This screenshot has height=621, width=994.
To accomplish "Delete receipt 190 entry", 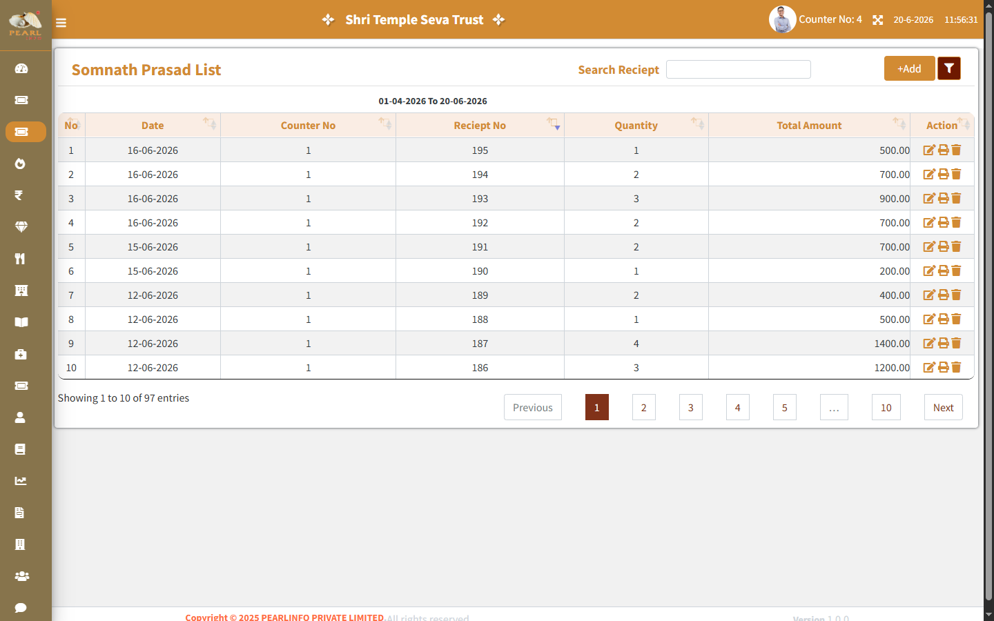I will [x=956, y=270].
